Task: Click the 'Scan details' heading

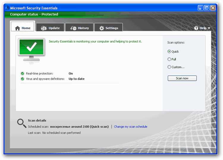Action: point(37,121)
